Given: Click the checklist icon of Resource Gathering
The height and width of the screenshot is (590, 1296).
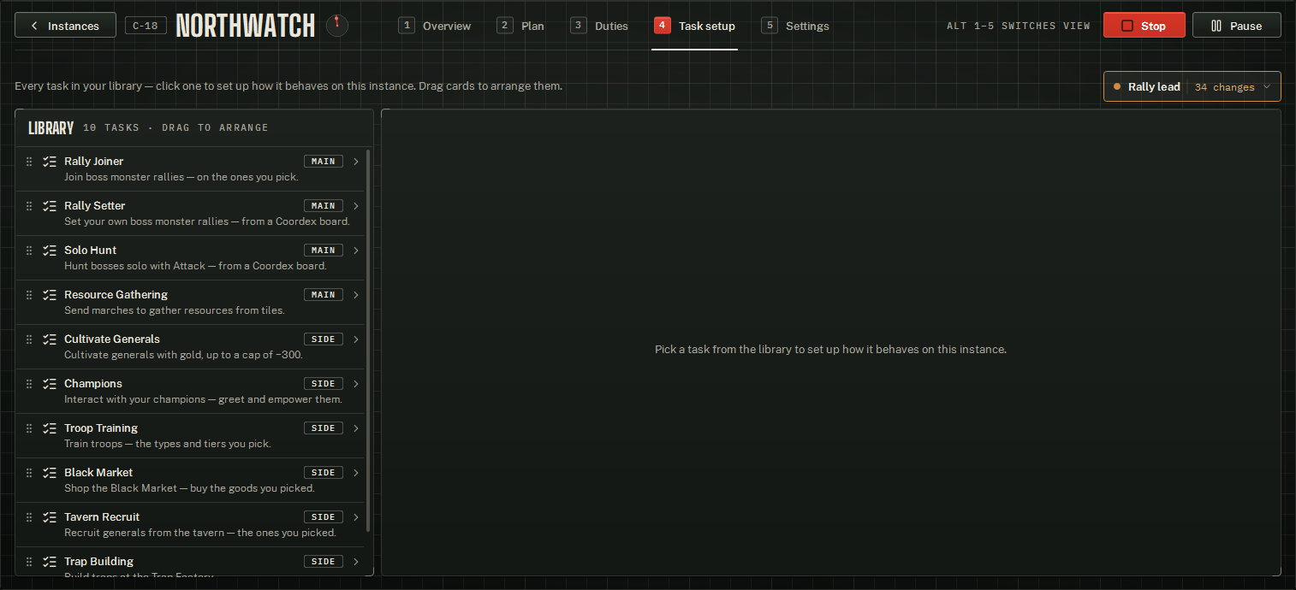Looking at the screenshot, I should point(49,294).
